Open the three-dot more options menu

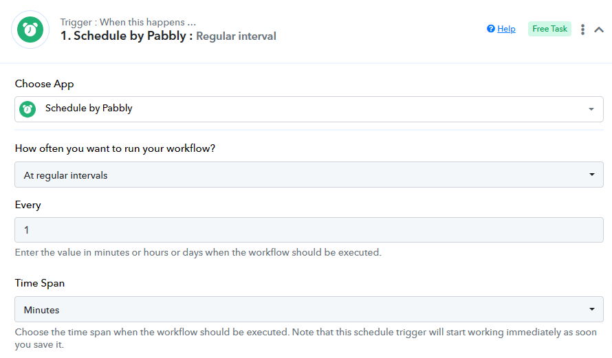[x=583, y=30]
